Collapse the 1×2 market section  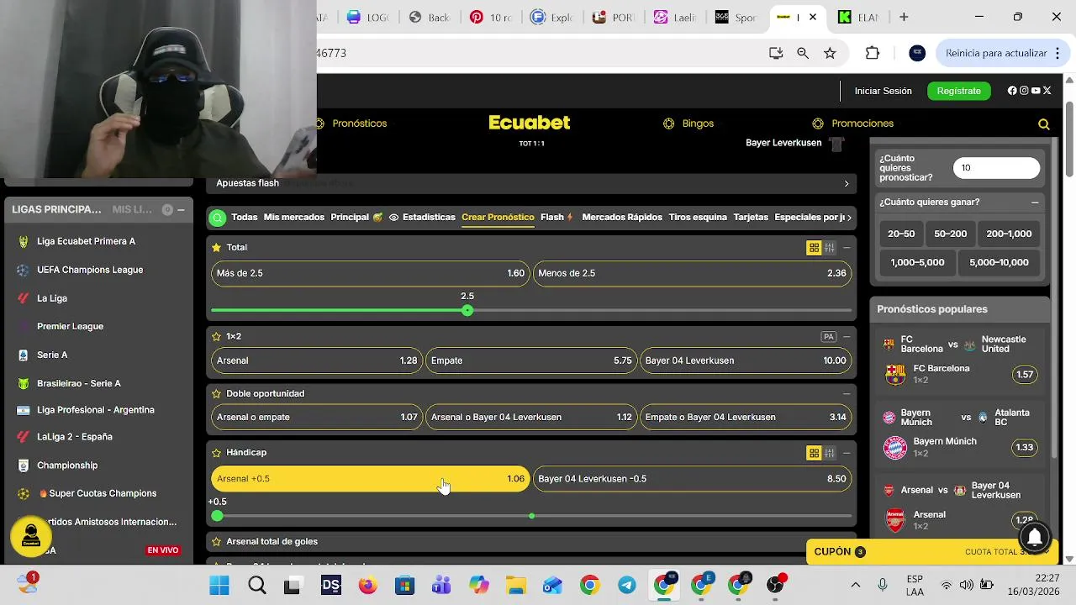click(x=847, y=336)
